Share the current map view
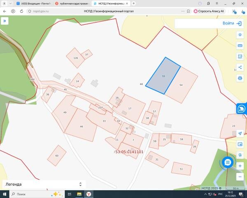Screen dimensions: 247x198 (x=240, y=67)
